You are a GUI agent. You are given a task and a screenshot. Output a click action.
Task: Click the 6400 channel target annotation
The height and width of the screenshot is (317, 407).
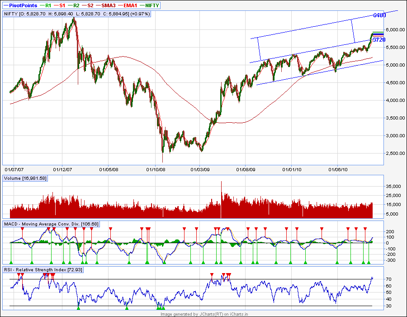[x=379, y=15]
